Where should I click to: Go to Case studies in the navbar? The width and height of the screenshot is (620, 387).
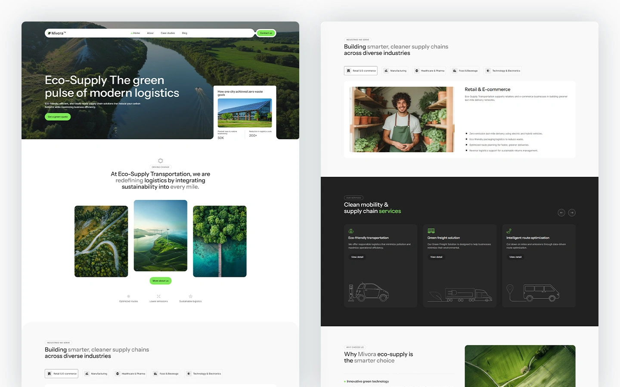point(168,33)
